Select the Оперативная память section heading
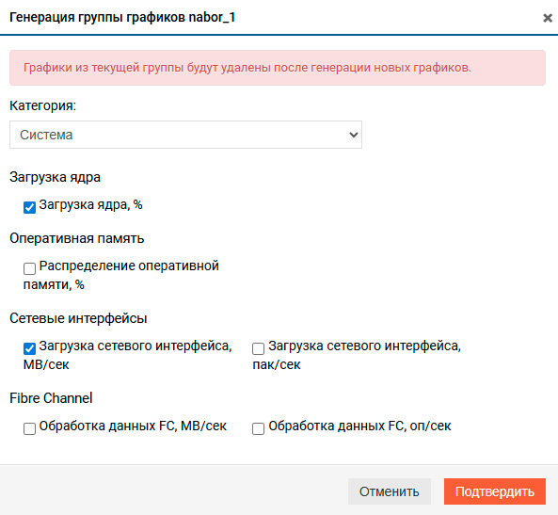Viewport: 558px width, 515px height. [77, 238]
